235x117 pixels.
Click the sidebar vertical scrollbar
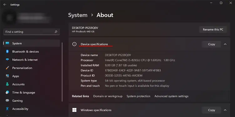click(x=62, y=72)
